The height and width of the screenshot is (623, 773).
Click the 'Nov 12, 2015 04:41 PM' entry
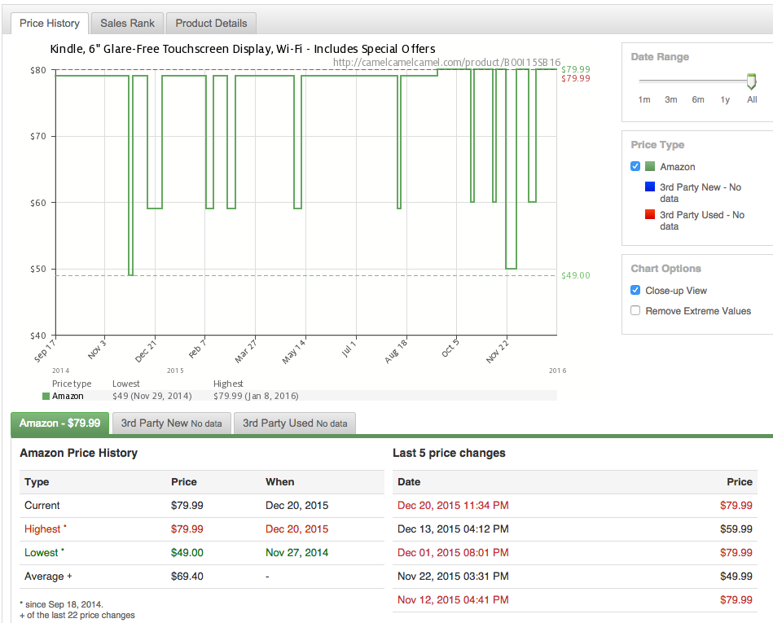453,600
